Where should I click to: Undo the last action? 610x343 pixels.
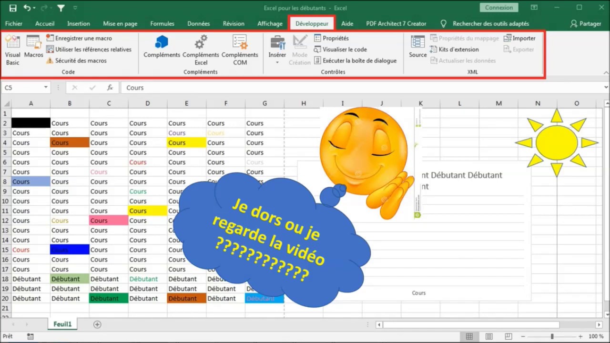27,8
